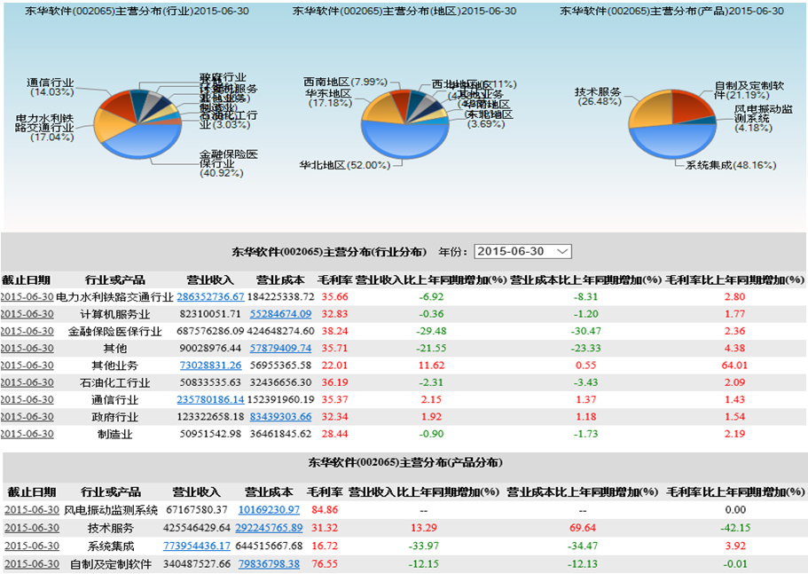808x574 pixels.
Task: Click 技术服务 cost link 292245765.89
Action: pos(269,528)
